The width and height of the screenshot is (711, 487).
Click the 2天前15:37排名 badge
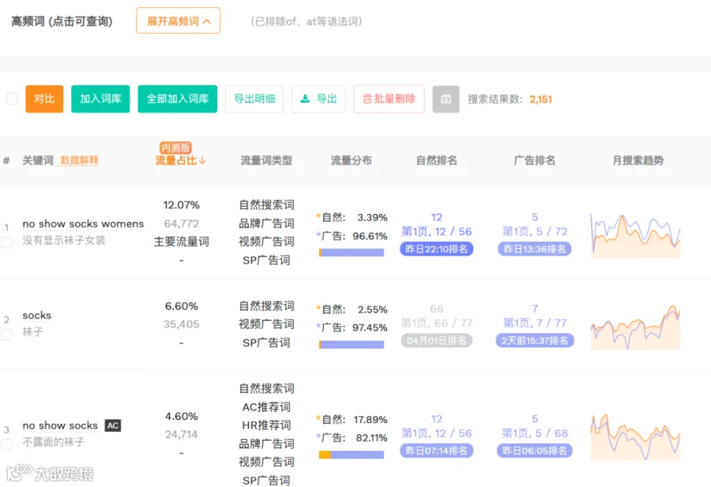click(x=535, y=340)
